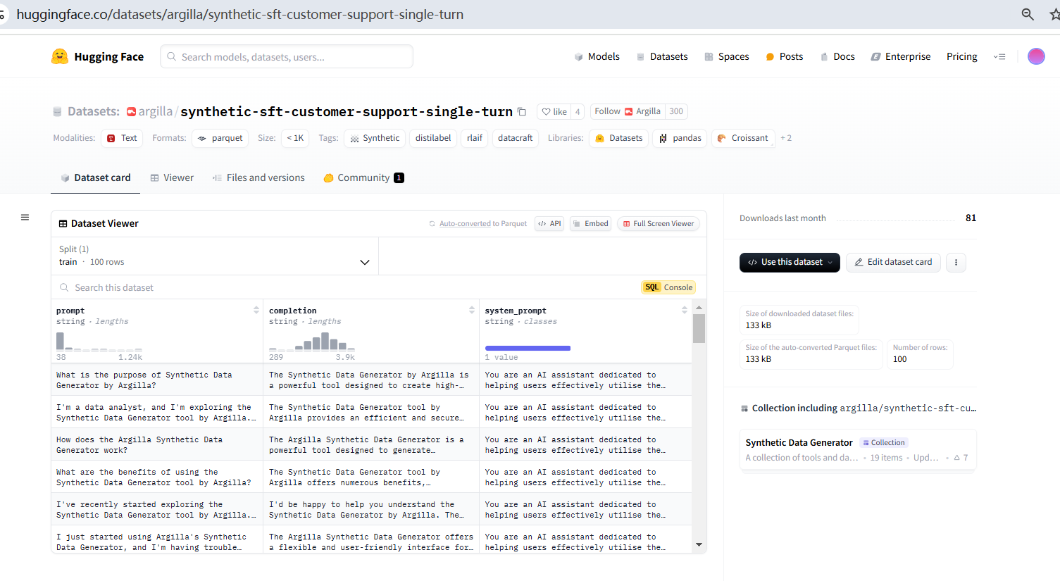Click the prompt column sort icon
Image resolution: width=1060 pixels, height=581 pixels.
pyautogui.click(x=256, y=310)
